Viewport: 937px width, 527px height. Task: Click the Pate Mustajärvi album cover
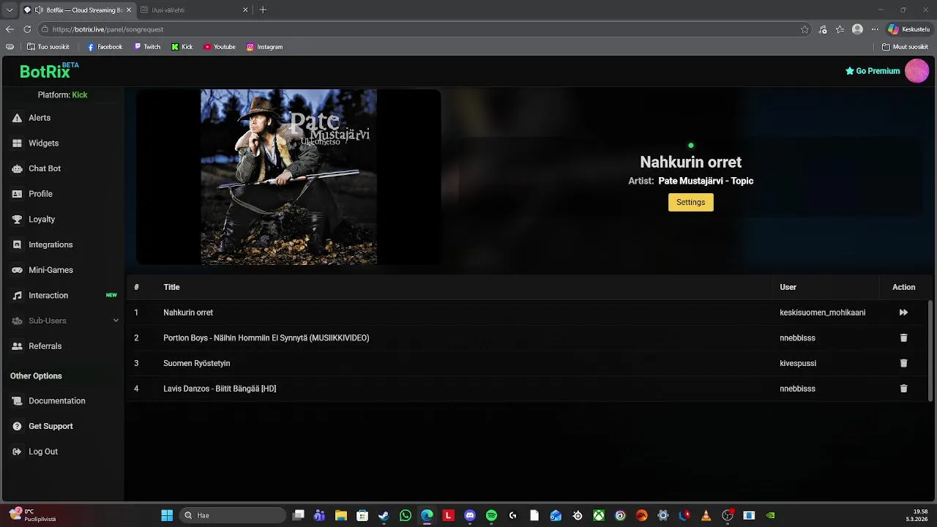pyautogui.click(x=288, y=177)
